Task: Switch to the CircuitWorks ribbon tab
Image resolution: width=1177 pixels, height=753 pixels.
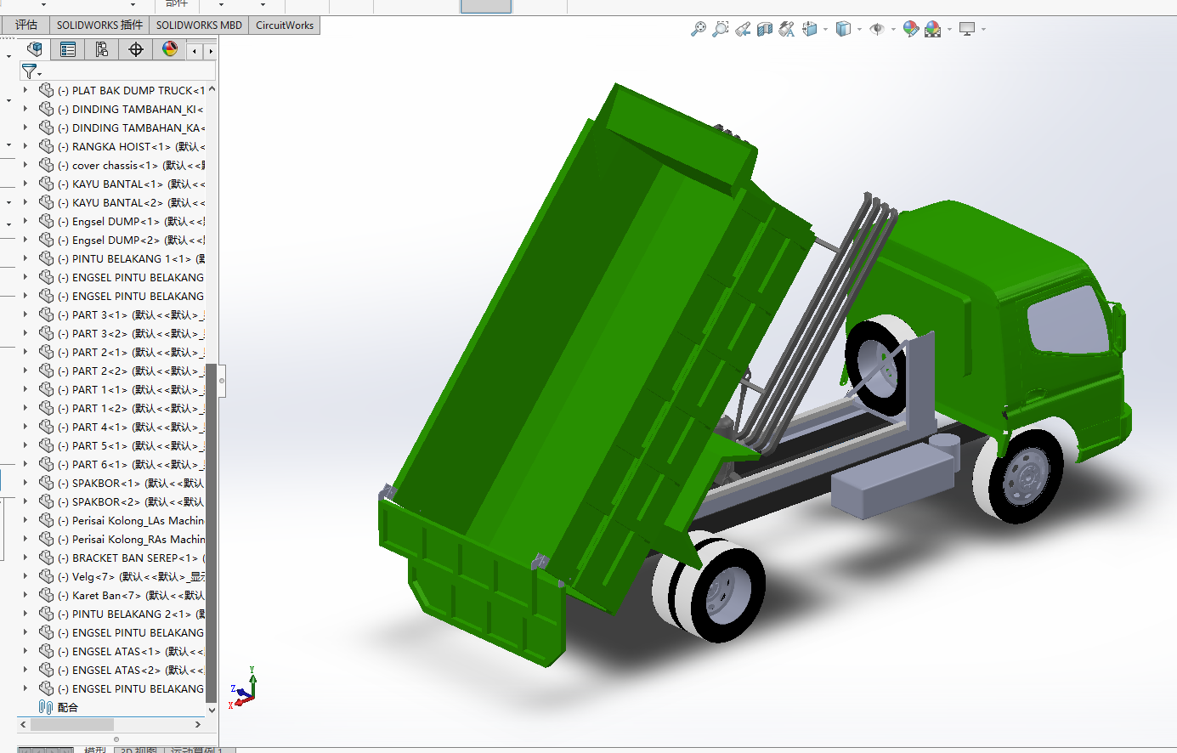Action: coord(285,25)
